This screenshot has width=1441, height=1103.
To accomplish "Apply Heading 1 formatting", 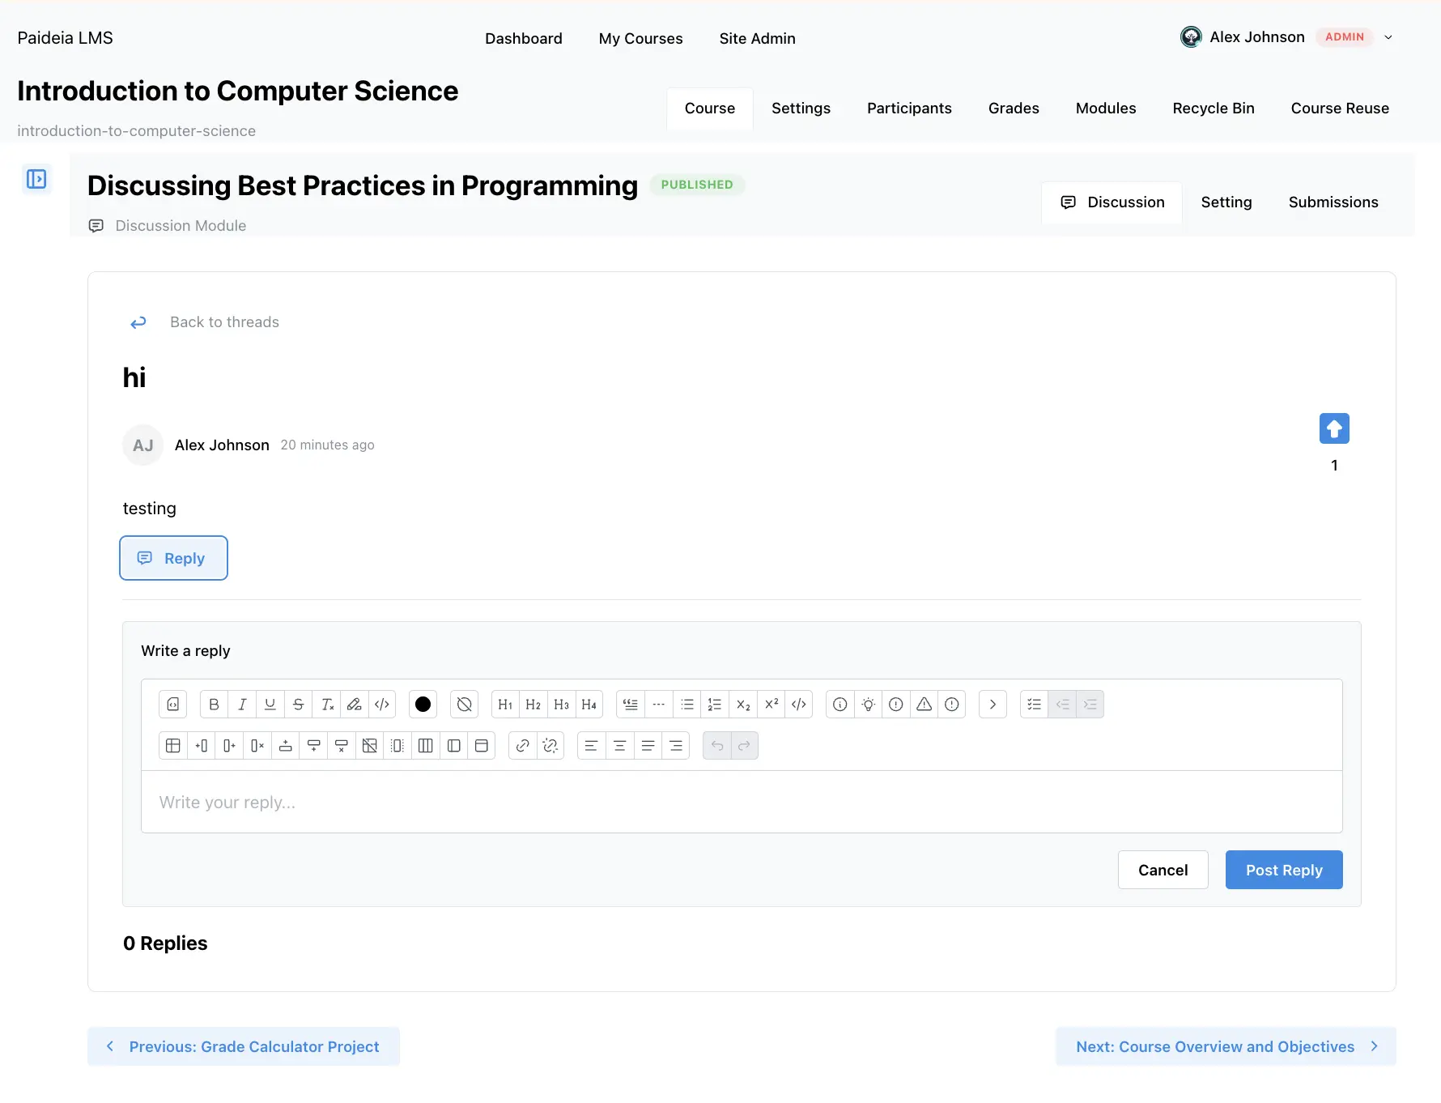I will (505, 704).
